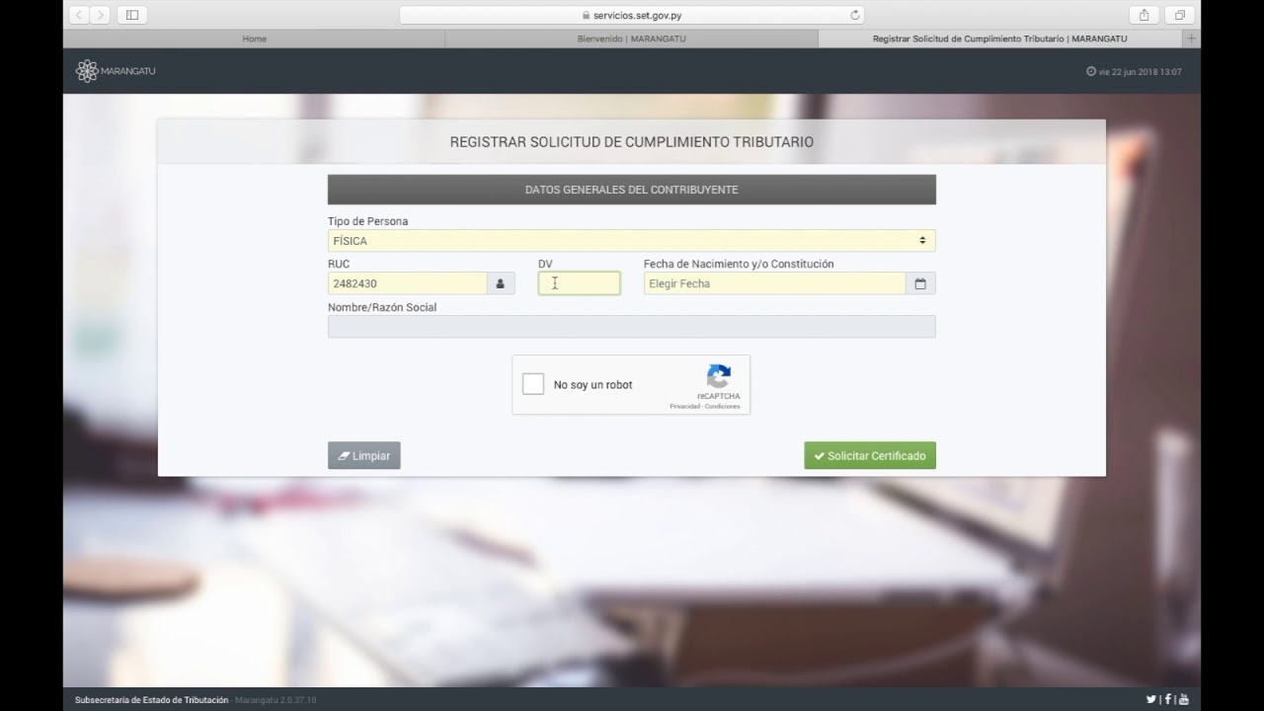Screen dimensions: 1264x711
Task: Click the Elegir Fecha date field
Action: click(774, 283)
